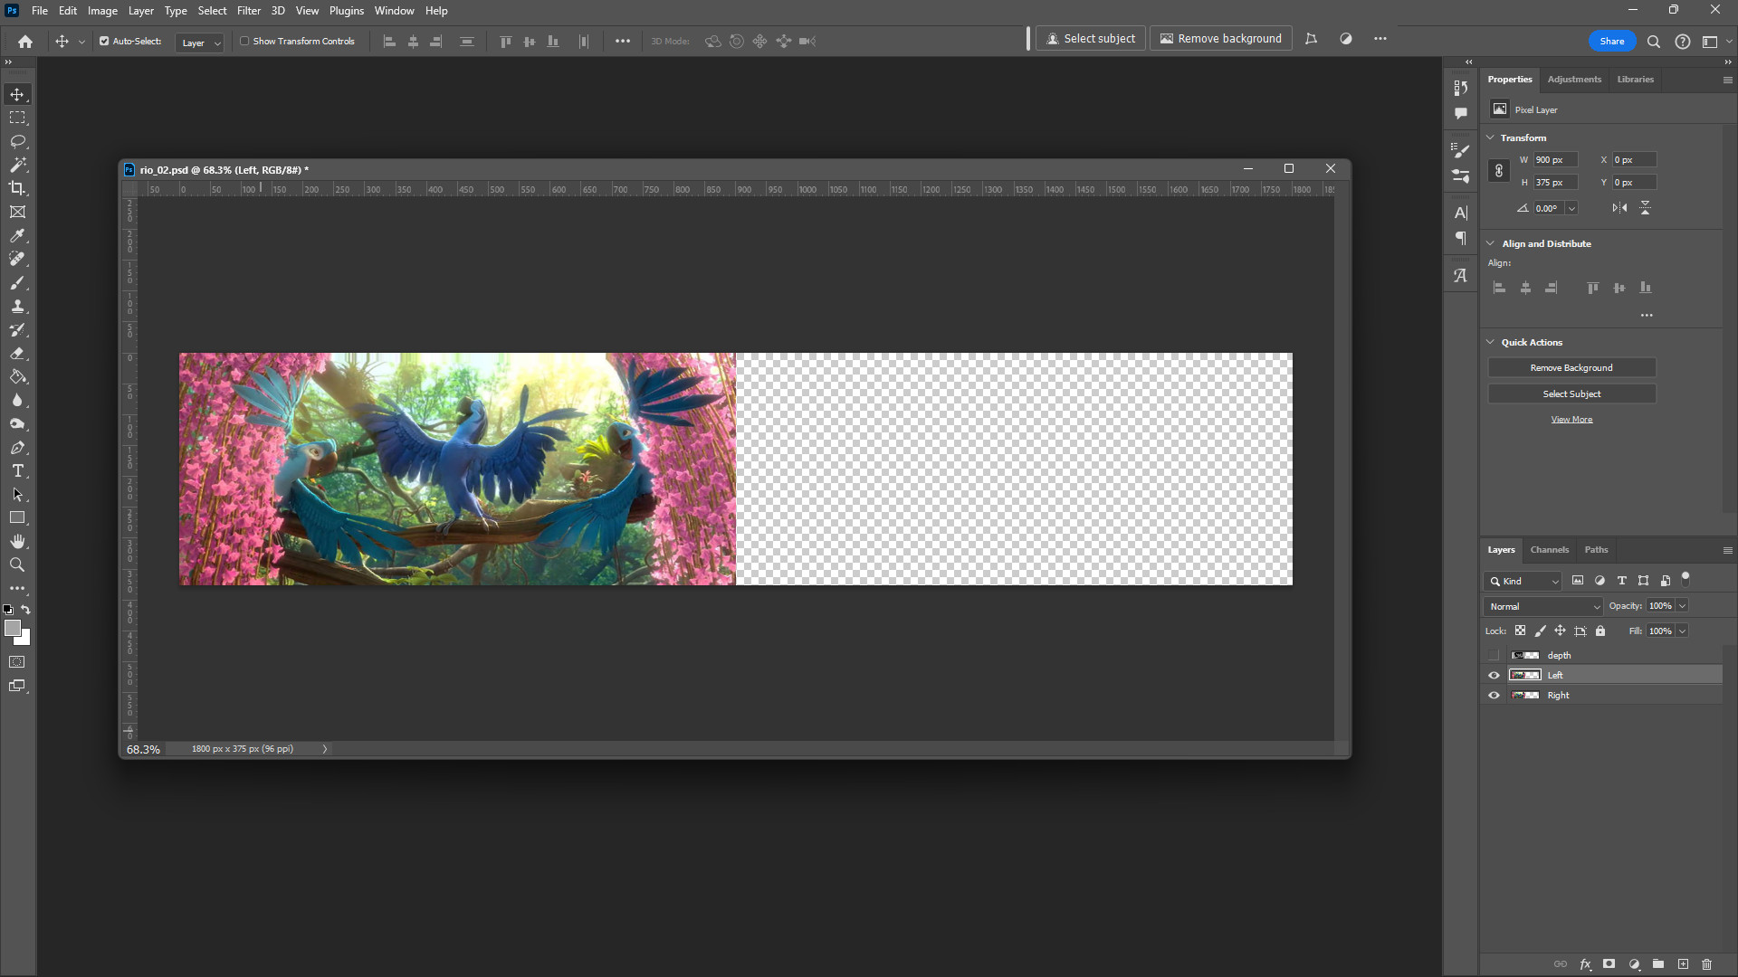
Task: Click the Remove Background quick action
Action: coord(1571,368)
